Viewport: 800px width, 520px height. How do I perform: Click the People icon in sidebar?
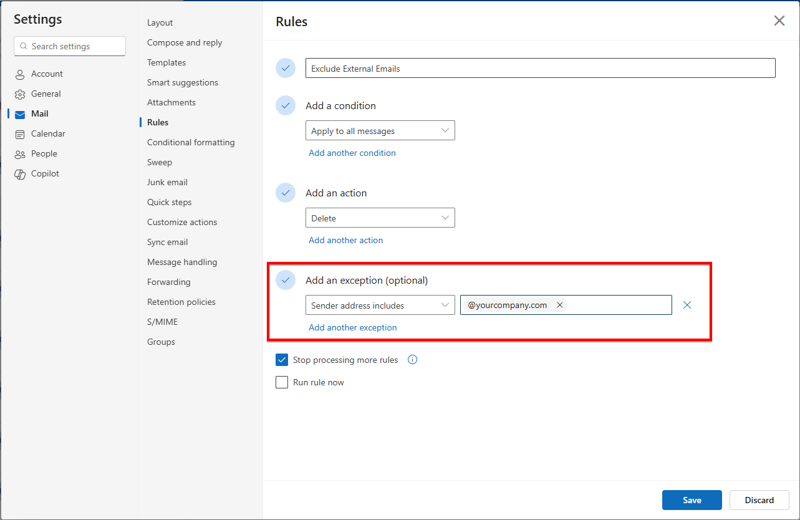point(20,154)
